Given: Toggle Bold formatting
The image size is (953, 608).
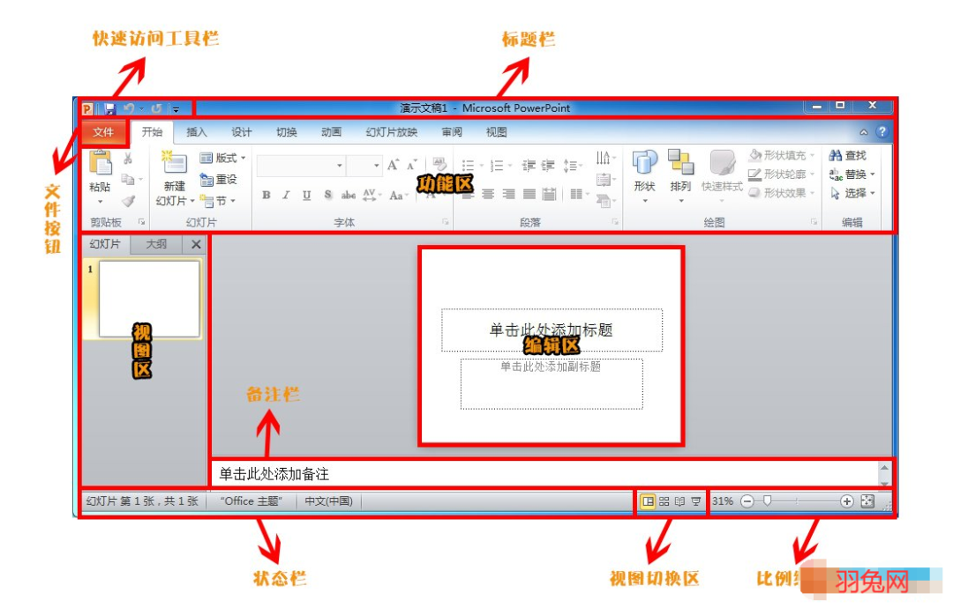Looking at the screenshot, I should click(x=266, y=195).
